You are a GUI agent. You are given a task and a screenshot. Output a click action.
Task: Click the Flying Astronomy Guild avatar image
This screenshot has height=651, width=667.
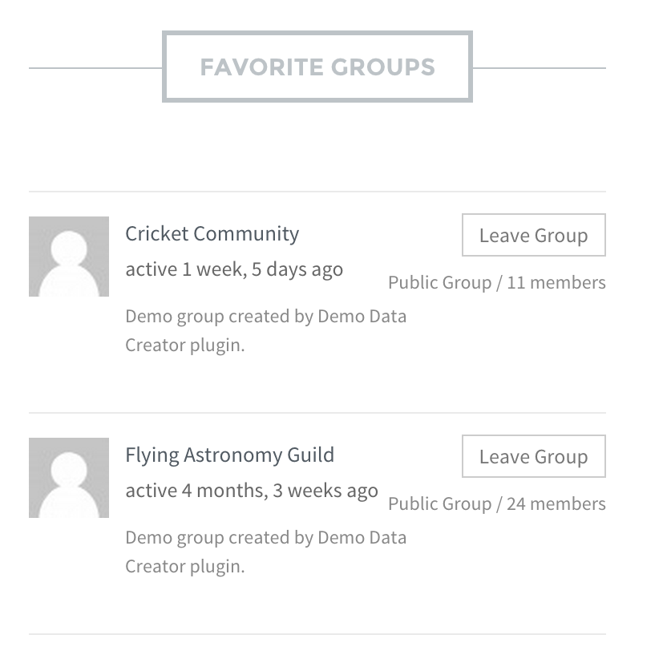click(x=69, y=478)
